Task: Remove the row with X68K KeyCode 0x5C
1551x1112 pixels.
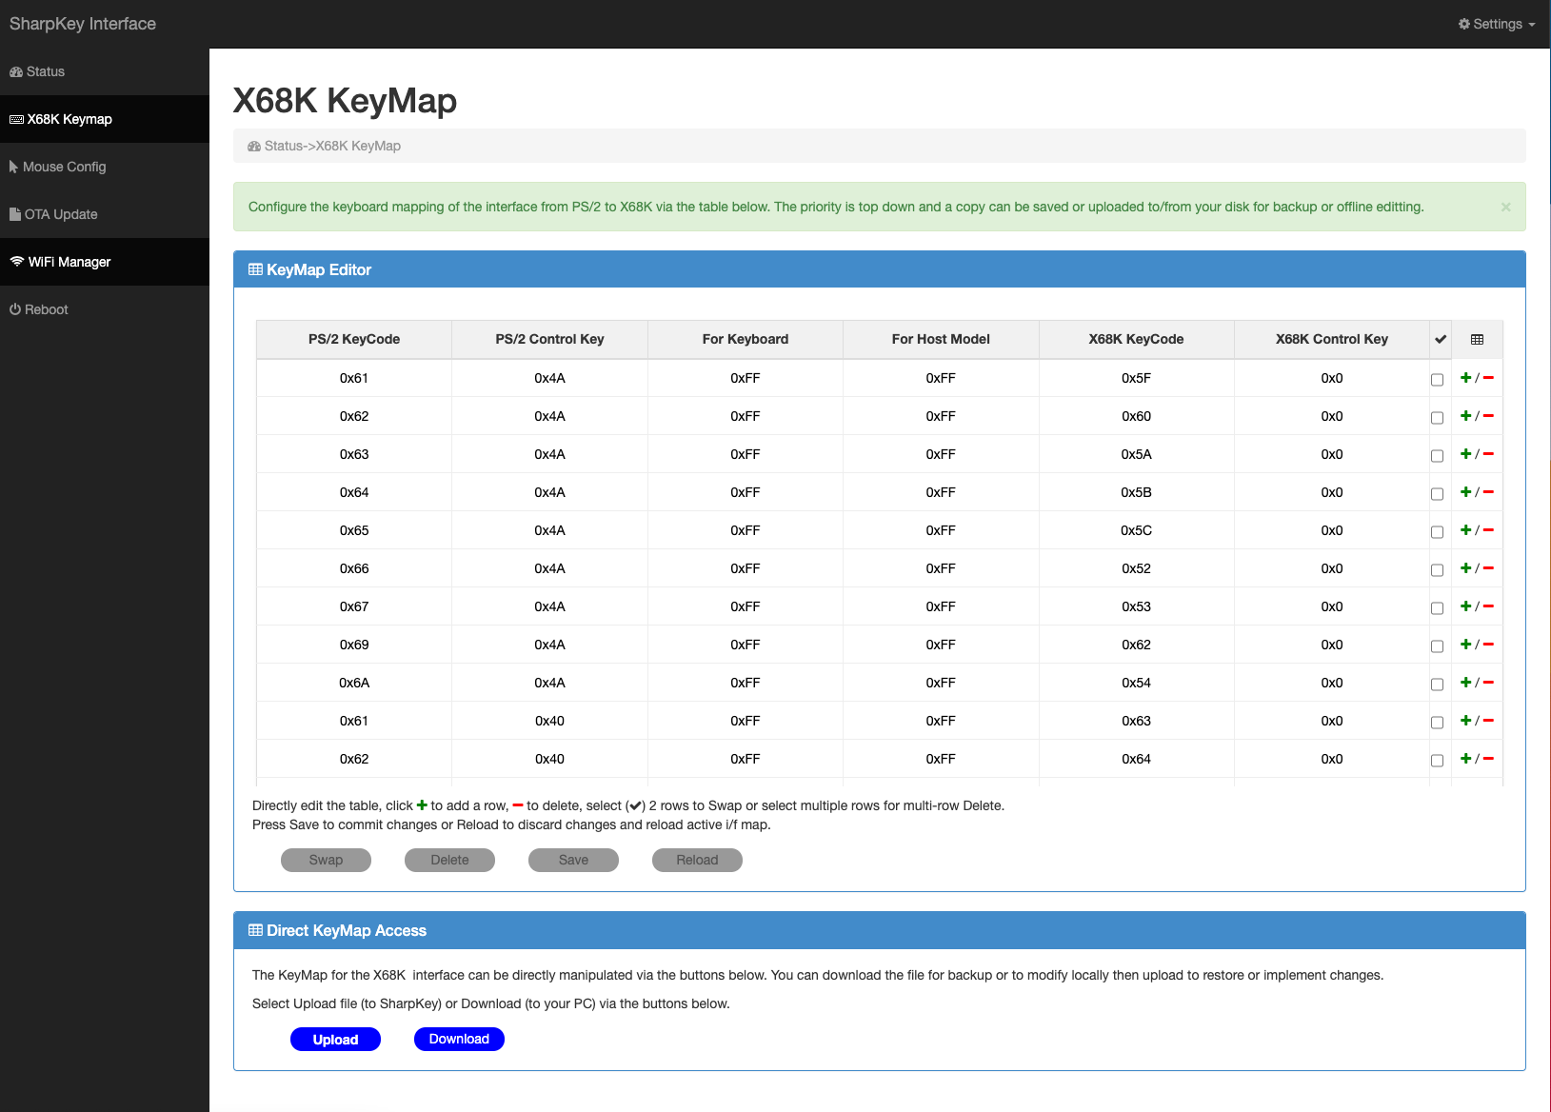Action: (x=1488, y=530)
